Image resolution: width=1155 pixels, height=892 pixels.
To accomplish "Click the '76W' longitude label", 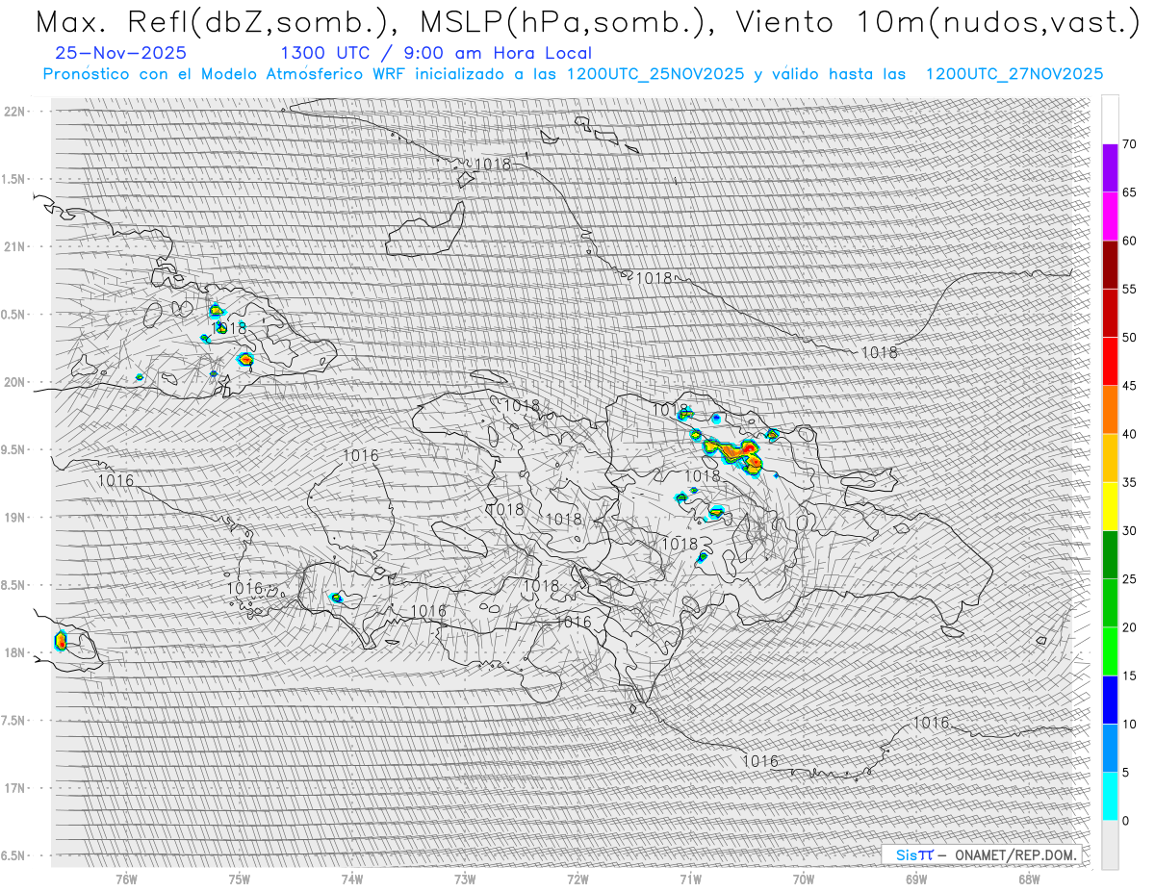I will (x=126, y=879).
